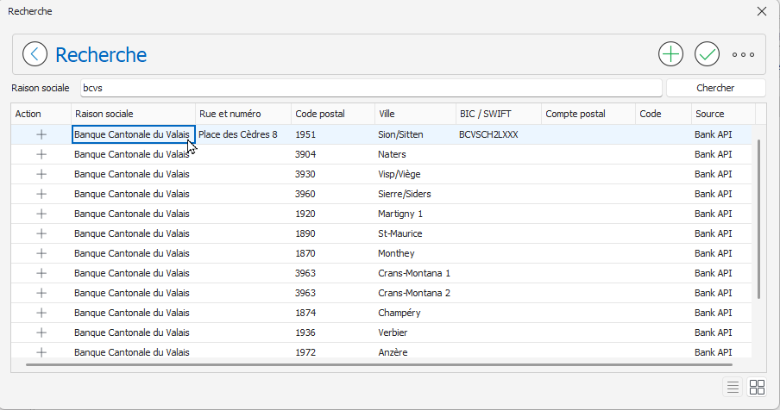Select postal code 1972 cell

point(333,352)
